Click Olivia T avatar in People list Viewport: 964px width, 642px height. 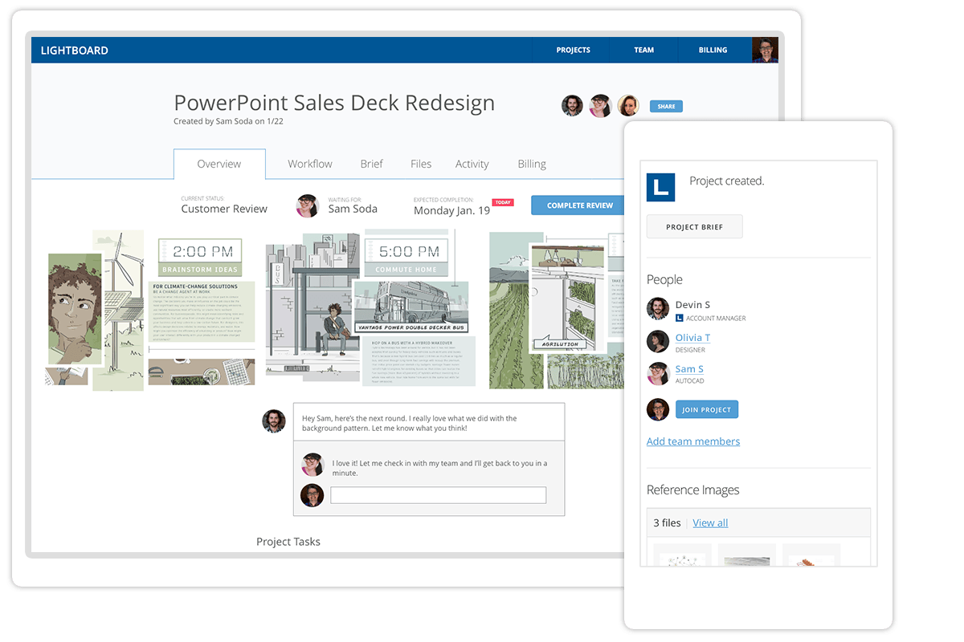click(658, 341)
